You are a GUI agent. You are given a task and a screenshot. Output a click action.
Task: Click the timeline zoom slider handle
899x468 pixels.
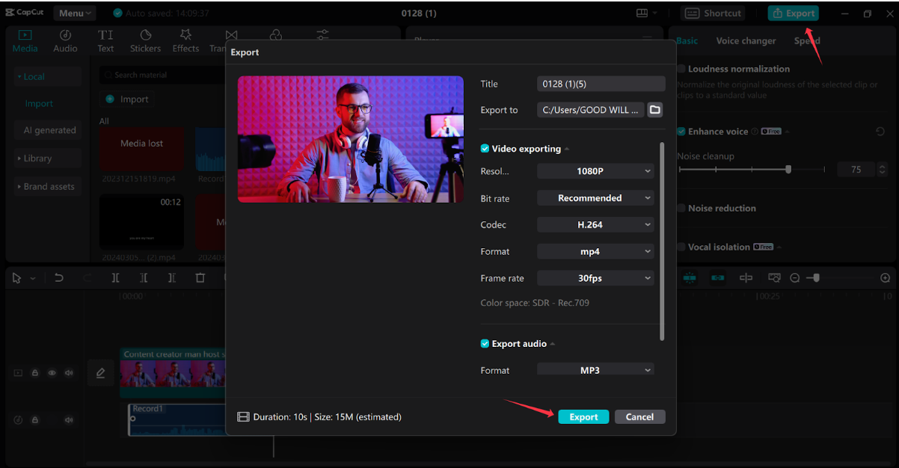815,278
